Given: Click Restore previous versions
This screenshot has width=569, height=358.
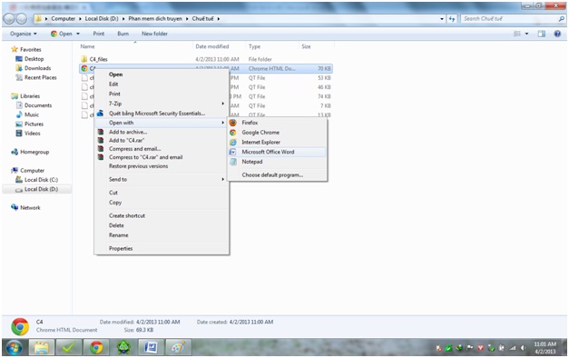Looking at the screenshot, I should click(162, 166).
